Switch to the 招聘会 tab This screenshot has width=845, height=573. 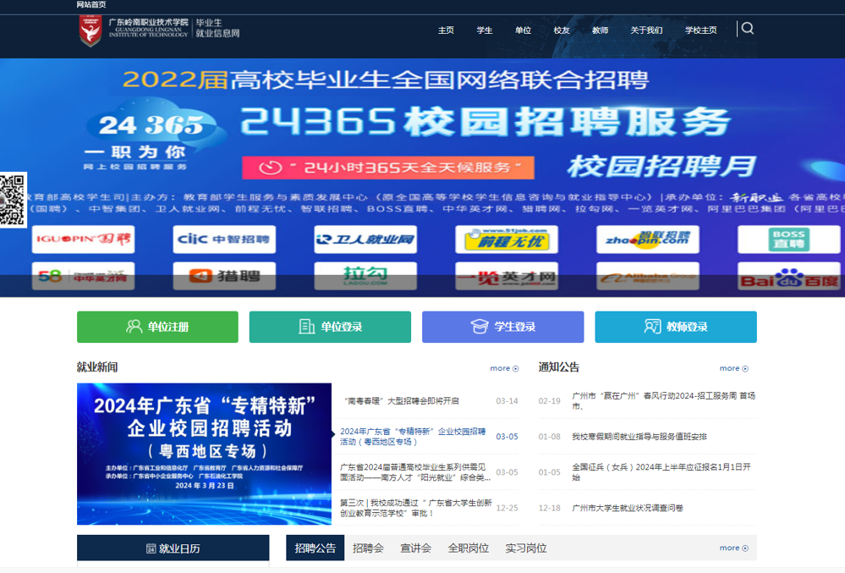coord(368,548)
